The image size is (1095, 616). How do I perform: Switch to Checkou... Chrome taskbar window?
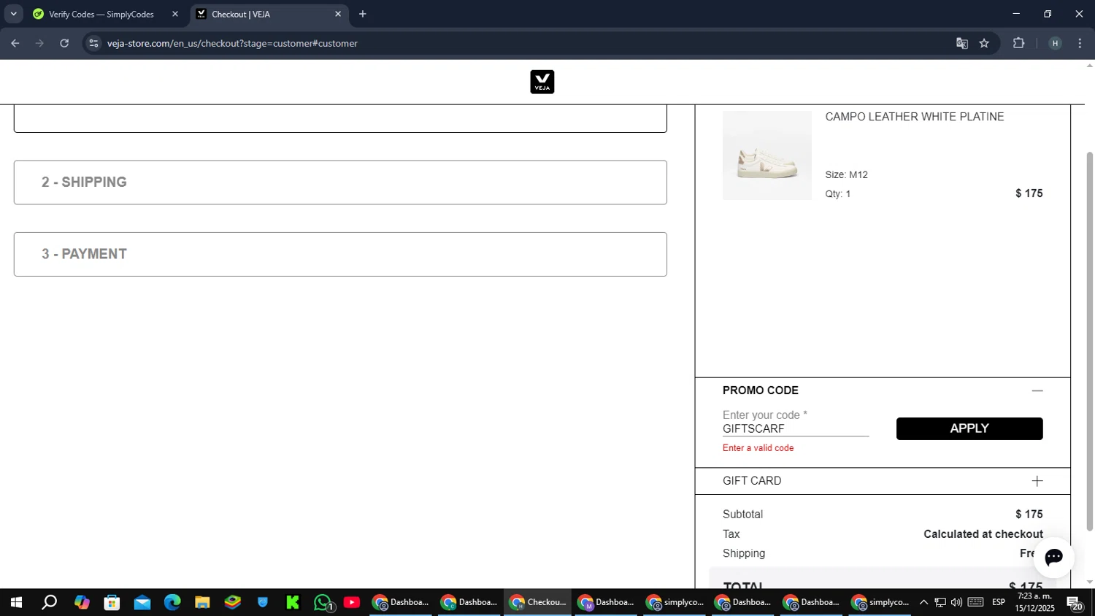click(x=538, y=602)
